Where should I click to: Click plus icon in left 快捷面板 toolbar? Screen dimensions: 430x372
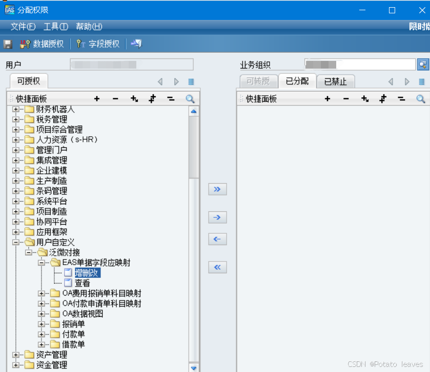(97, 99)
